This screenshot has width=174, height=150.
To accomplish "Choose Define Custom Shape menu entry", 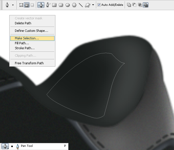I will click(32, 31).
